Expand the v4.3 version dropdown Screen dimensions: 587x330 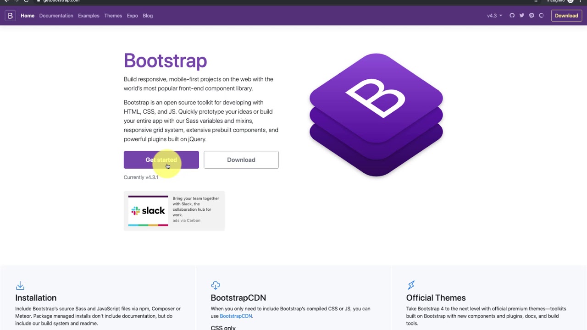[x=494, y=16]
